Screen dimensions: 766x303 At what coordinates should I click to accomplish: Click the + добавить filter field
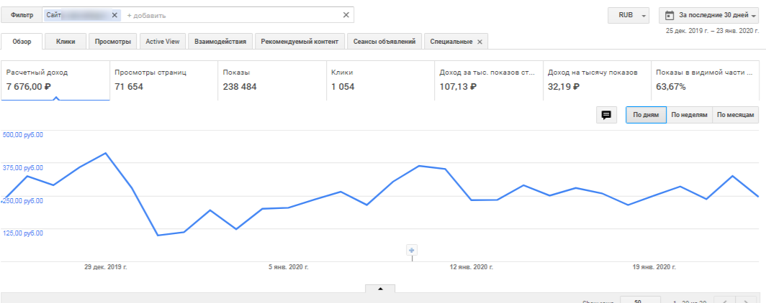click(147, 16)
